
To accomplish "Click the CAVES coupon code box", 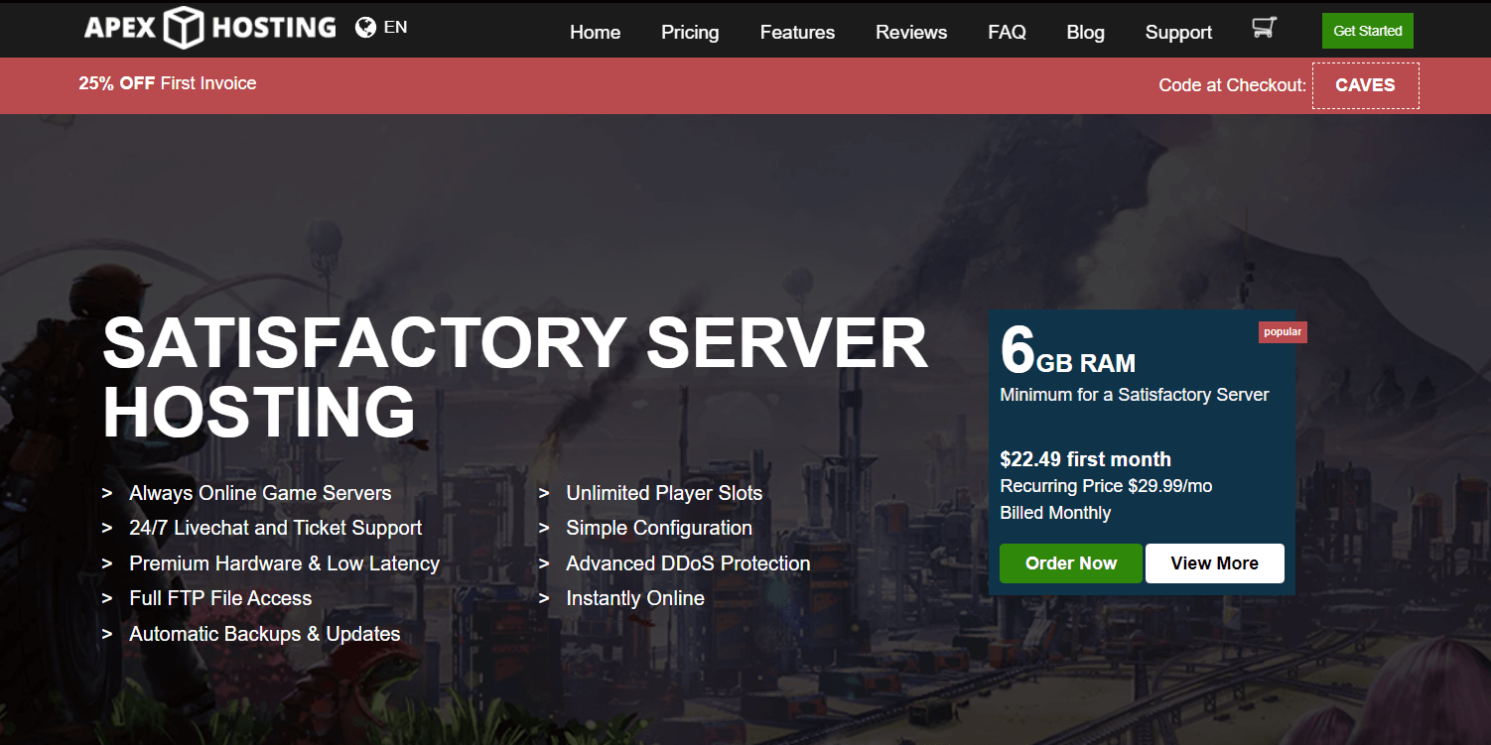I will coord(1365,85).
